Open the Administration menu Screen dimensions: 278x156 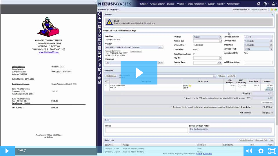point(233,4)
